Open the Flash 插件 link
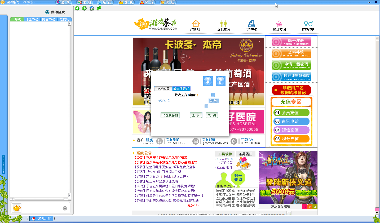The height and width of the screenshot is (223, 380). point(224,168)
